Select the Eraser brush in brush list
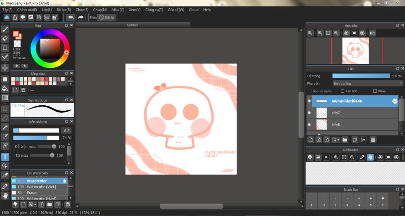405x216 pixels. pyautogui.click(x=39, y=193)
